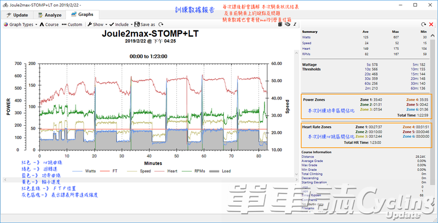The width and height of the screenshot is (438, 223).
Task: Click Power Zone 1: 35:40 entry
Action: 371,99
